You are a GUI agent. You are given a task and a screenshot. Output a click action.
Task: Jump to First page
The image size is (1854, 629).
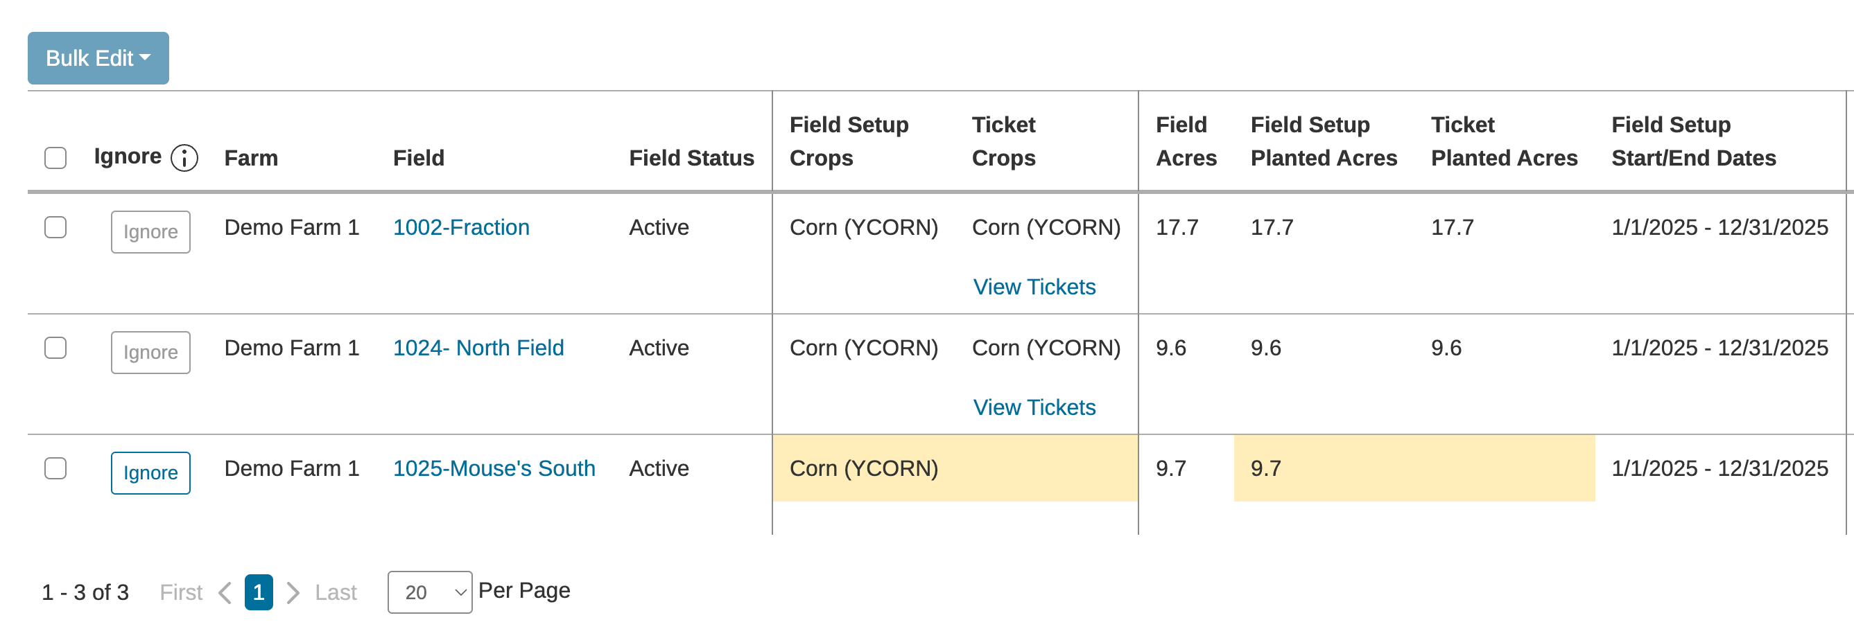click(x=181, y=592)
